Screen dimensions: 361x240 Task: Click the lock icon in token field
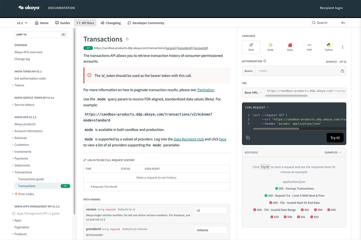pos(342,71)
